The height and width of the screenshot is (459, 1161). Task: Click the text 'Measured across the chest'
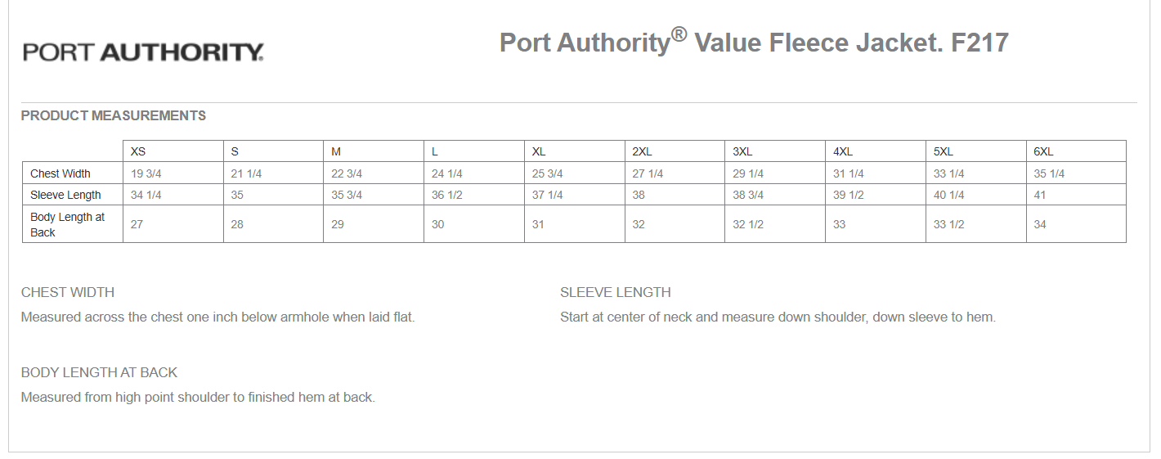(x=98, y=317)
